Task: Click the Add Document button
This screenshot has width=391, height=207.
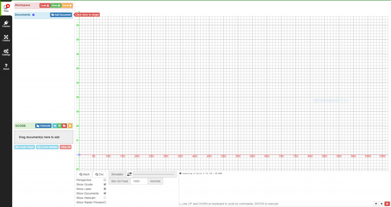Action: click(x=61, y=15)
